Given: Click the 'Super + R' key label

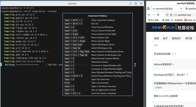Looking at the screenshot, I should tap(69, 59).
